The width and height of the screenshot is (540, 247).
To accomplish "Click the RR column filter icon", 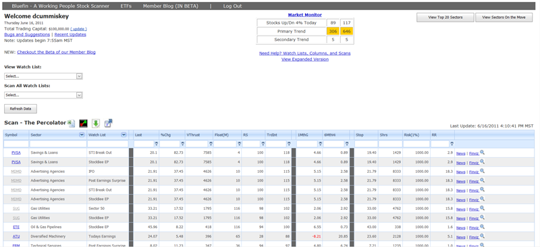I will pos(452,144).
